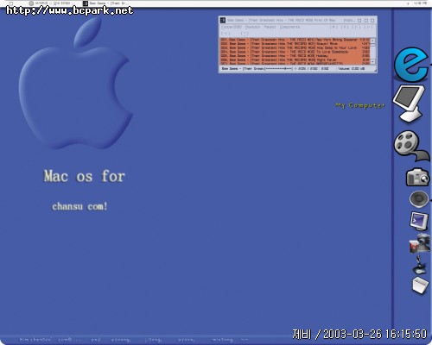The width and height of the screenshot is (432, 345).
Task: Open the Playback menu in player
Action: (x=252, y=27)
